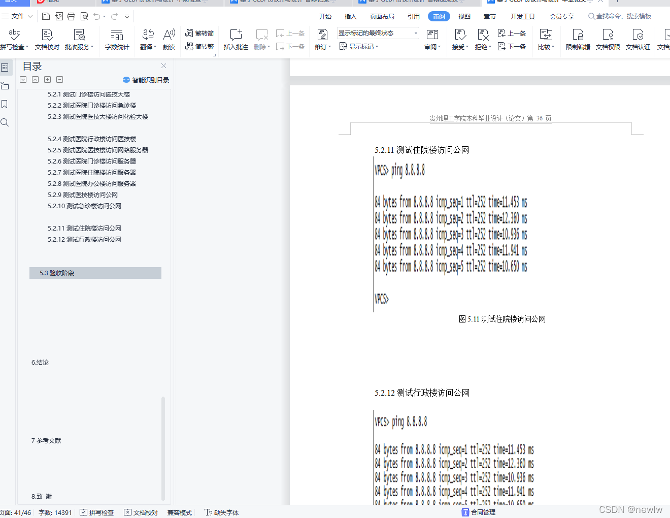The width and height of the screenshot is (670, 518).
Task: Jump to 7 参考文献 in TOC
Action: 46,441
